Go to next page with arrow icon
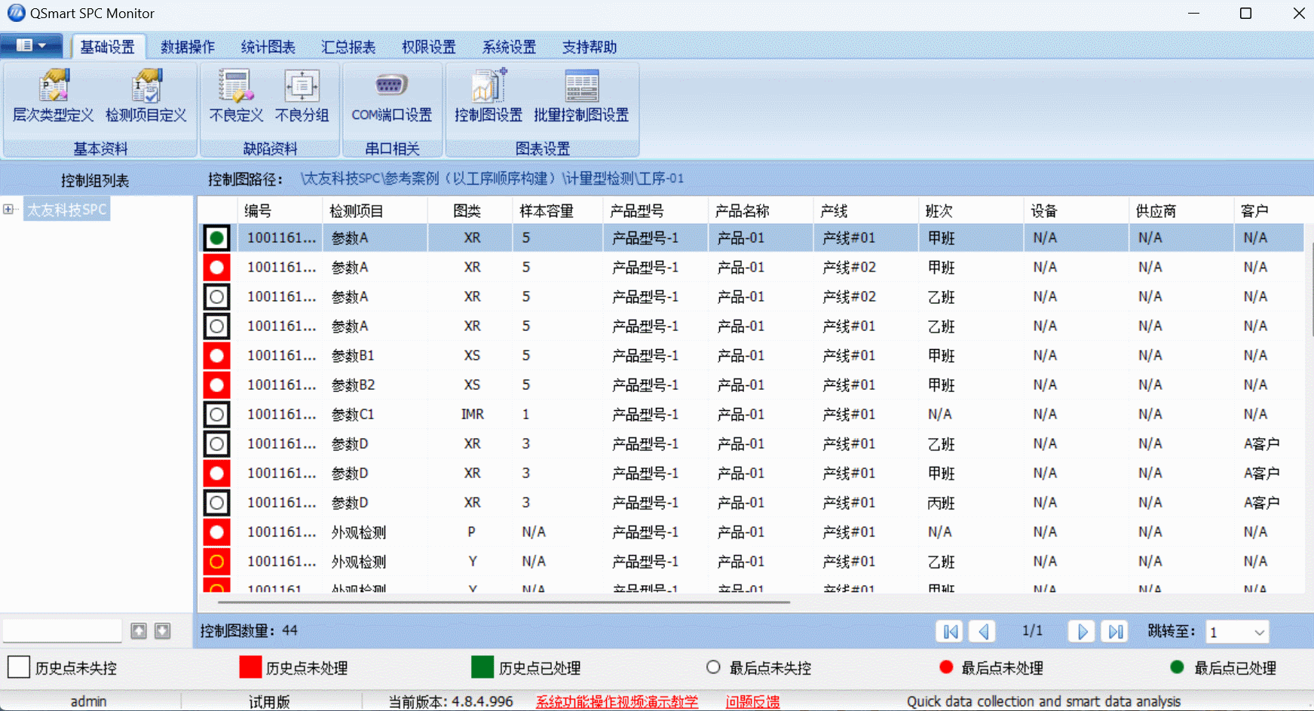The width and height of the screenshot is (1314, 711). coord(1082,631)
